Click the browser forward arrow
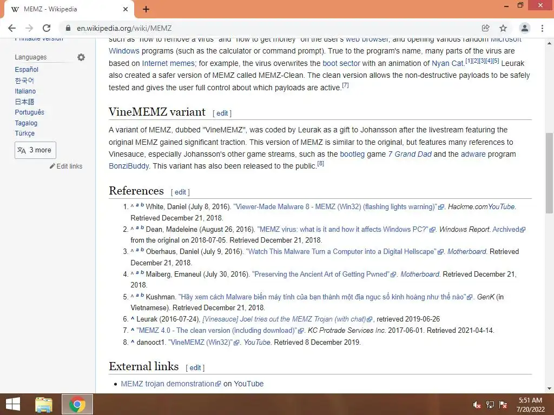The height and width of the screenshot is (415, 554). [x=29, y=28]
